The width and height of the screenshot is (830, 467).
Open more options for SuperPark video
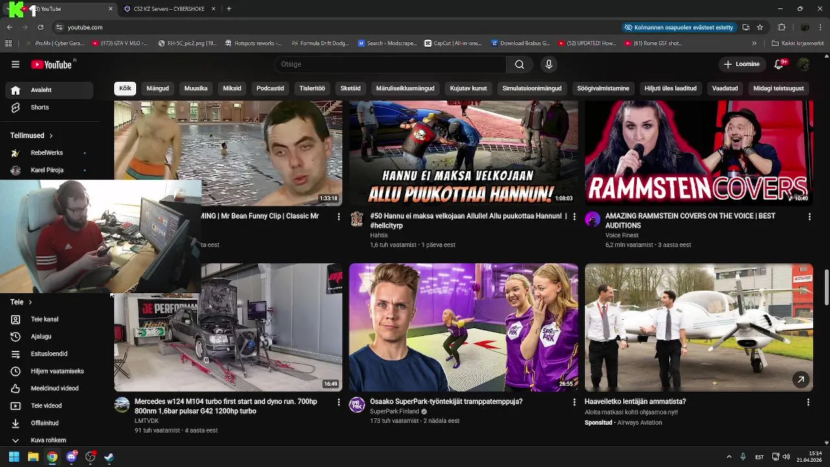point(574,402)
